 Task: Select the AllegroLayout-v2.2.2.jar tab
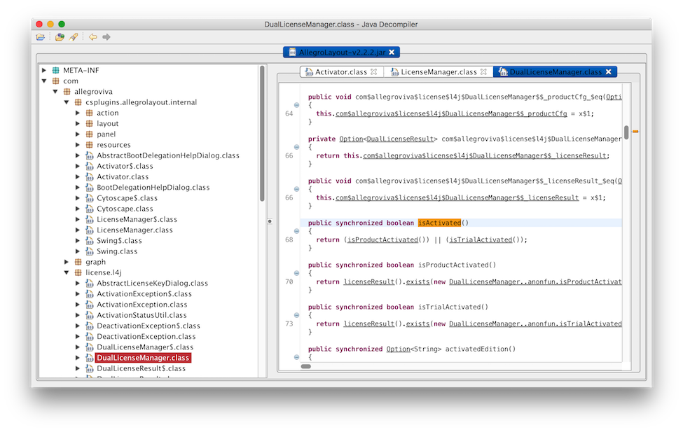[342, 53]
